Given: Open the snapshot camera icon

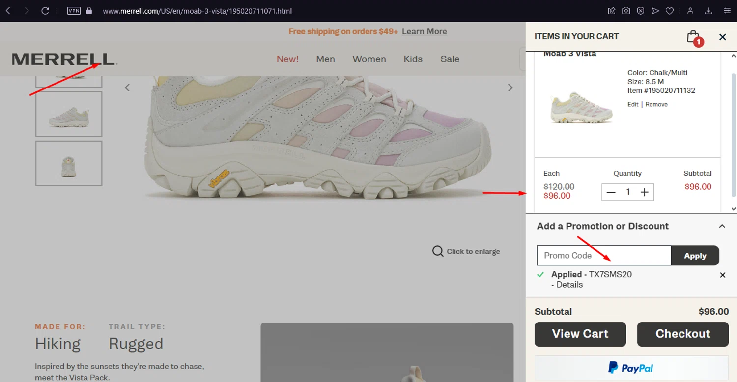Looking at the screenshot, I should pyautogui.click(x=626, y=11).
